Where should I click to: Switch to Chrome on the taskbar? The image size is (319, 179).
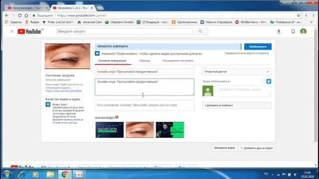65,175
